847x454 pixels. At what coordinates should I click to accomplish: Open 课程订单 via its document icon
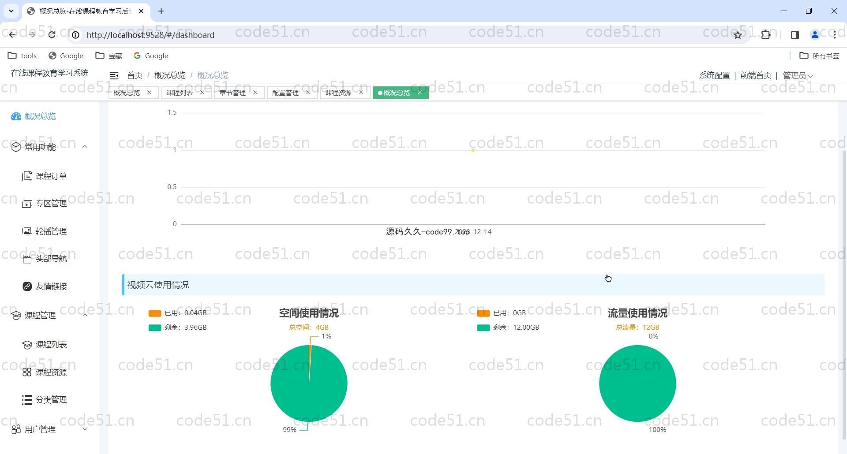coord(27,176)
